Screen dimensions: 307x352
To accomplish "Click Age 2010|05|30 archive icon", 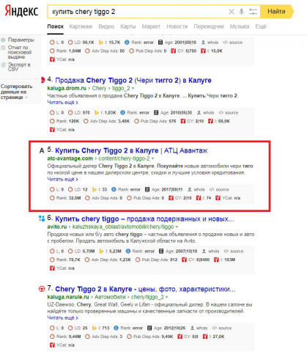I will pyautogui.click(x=156, y=113).
